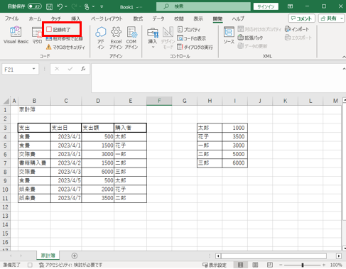Click the Sign in (サインイン) button
The width and height of the screenshot is (346, 269).
coord(266,6)
